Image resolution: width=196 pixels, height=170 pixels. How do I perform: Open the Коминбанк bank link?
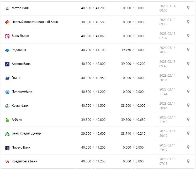pos(20,106)
